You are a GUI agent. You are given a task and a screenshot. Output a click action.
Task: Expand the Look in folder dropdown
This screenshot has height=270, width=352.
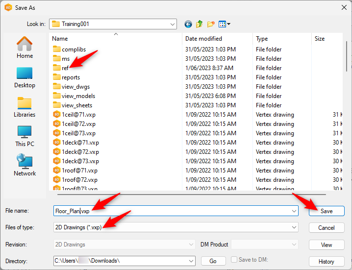(173, 24)
